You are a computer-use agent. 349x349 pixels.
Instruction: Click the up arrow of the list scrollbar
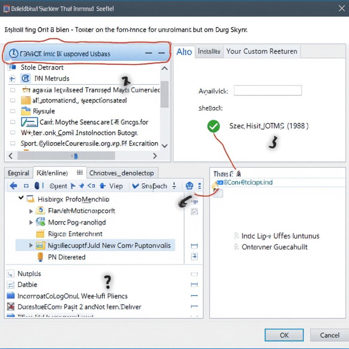pos(165,68)
